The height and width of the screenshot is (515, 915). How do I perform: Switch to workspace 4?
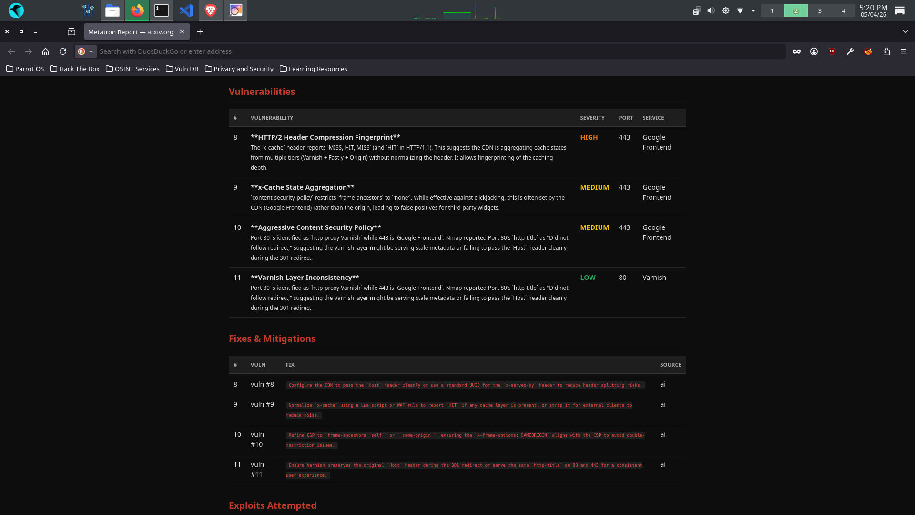click(844, 10)
